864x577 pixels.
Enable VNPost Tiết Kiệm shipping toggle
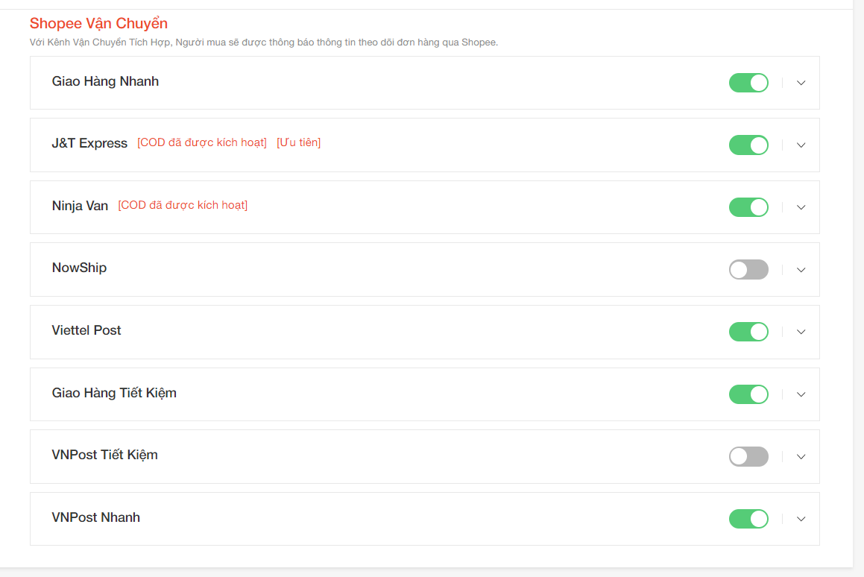click(748, 456)
